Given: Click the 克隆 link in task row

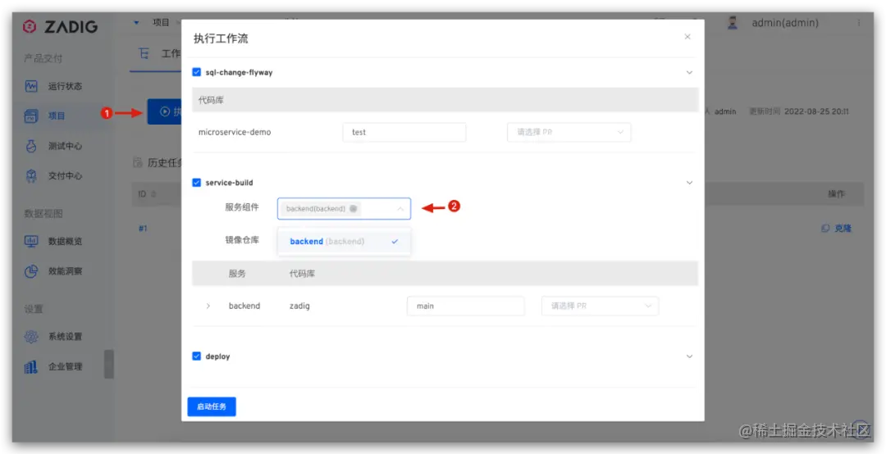Looking at the screenshot, I should click(843, 229).
